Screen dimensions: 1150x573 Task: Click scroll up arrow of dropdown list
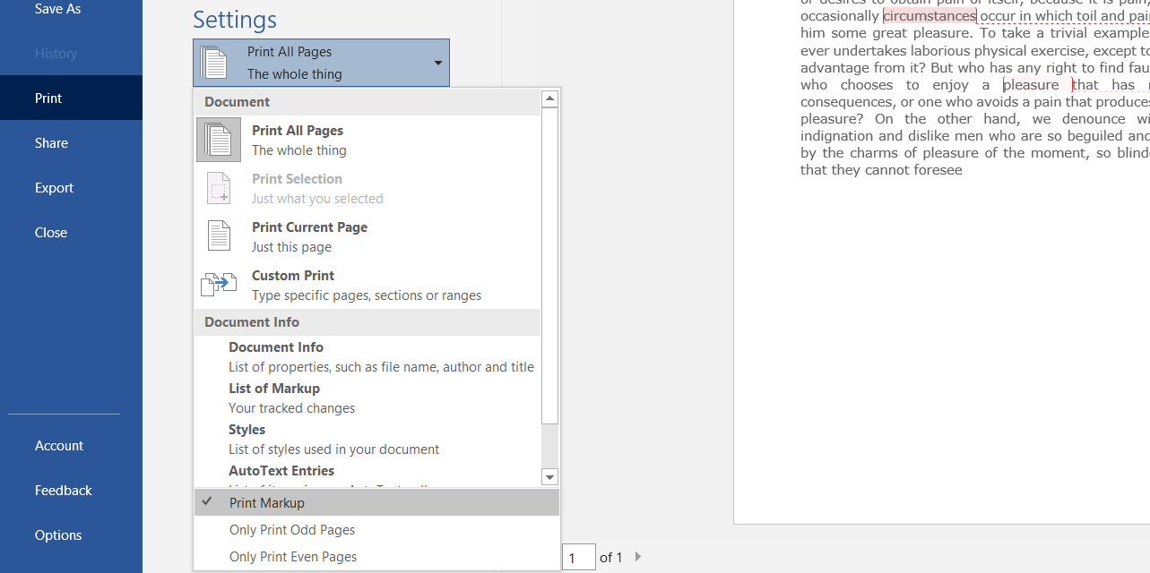click(x=550, y=98)
